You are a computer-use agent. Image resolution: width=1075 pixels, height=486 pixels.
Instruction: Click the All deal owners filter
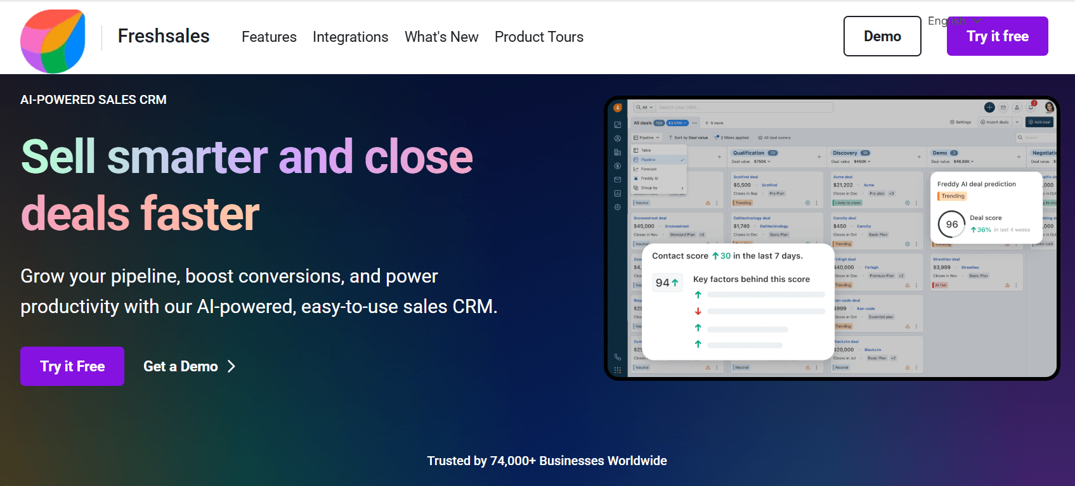[x=774, y=137]
